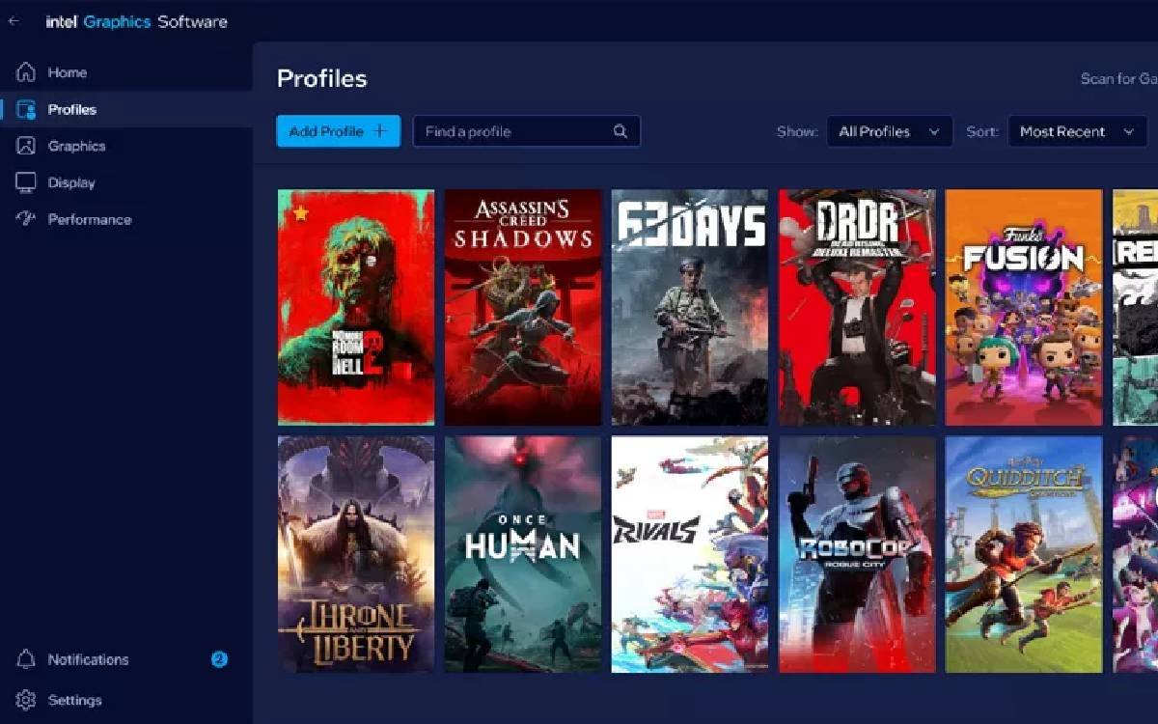Switch to the Performance section
The height and width of the screenshot is (724, 1158).
90,219
